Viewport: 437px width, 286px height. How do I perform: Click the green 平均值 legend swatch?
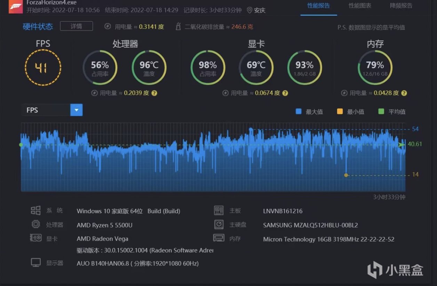pos(381,111)
